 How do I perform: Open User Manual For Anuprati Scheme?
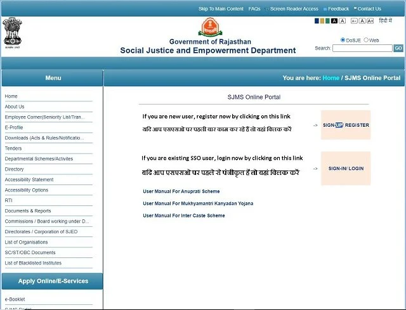click(x=181, y=191)
